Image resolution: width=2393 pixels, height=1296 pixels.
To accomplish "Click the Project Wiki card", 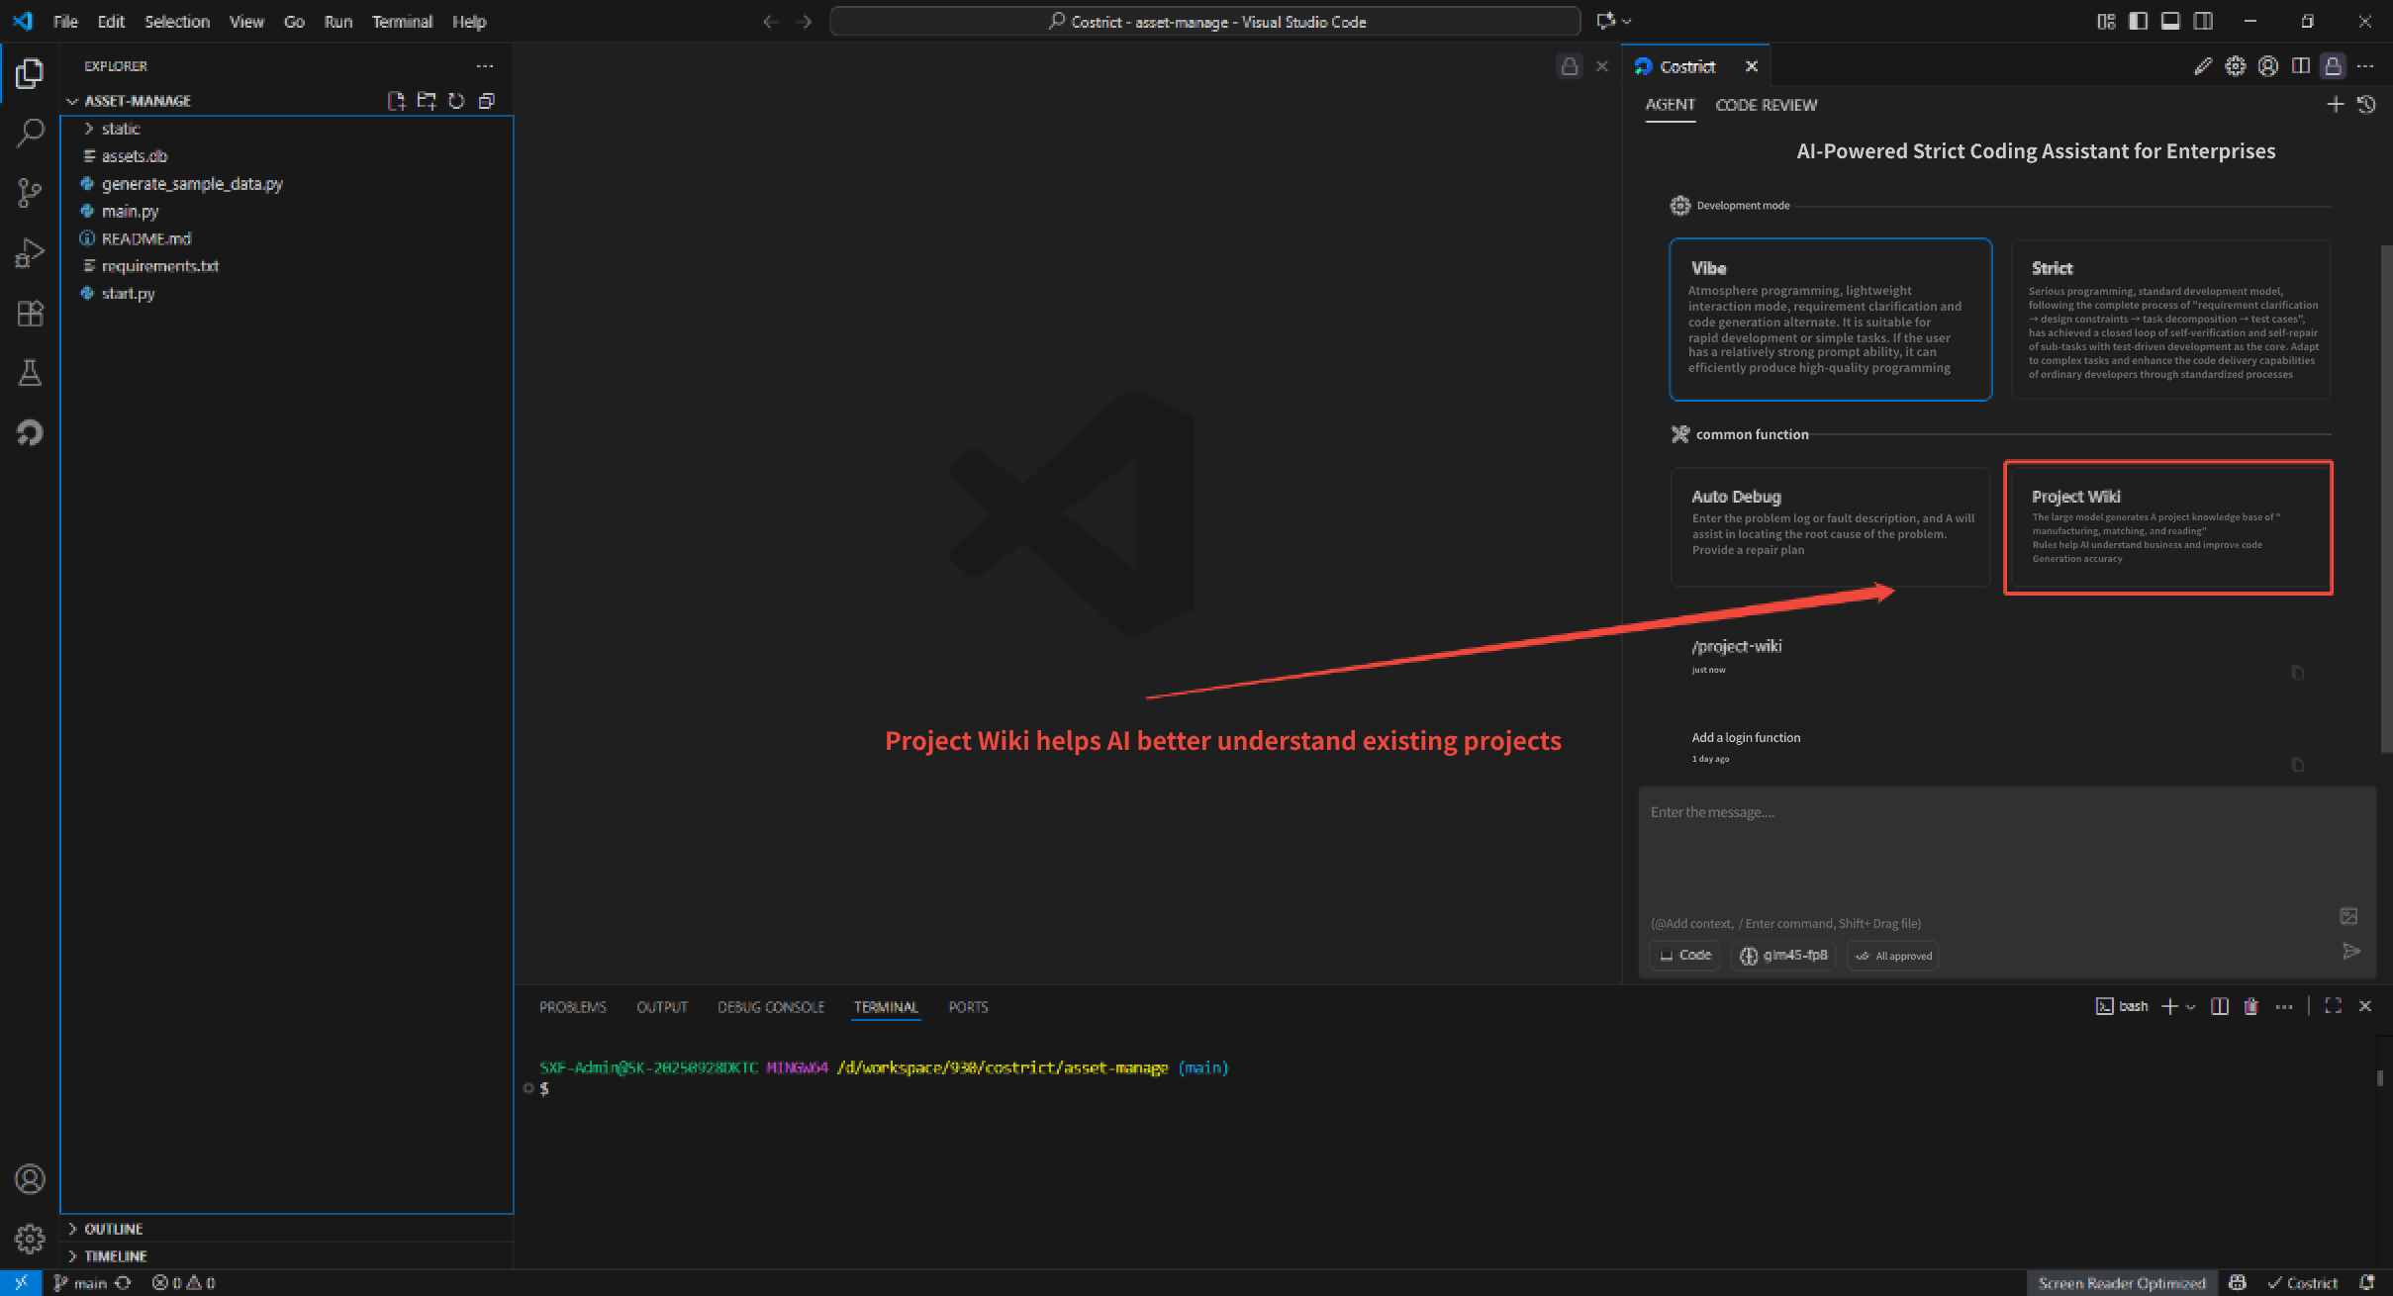I will (2167, 527).
